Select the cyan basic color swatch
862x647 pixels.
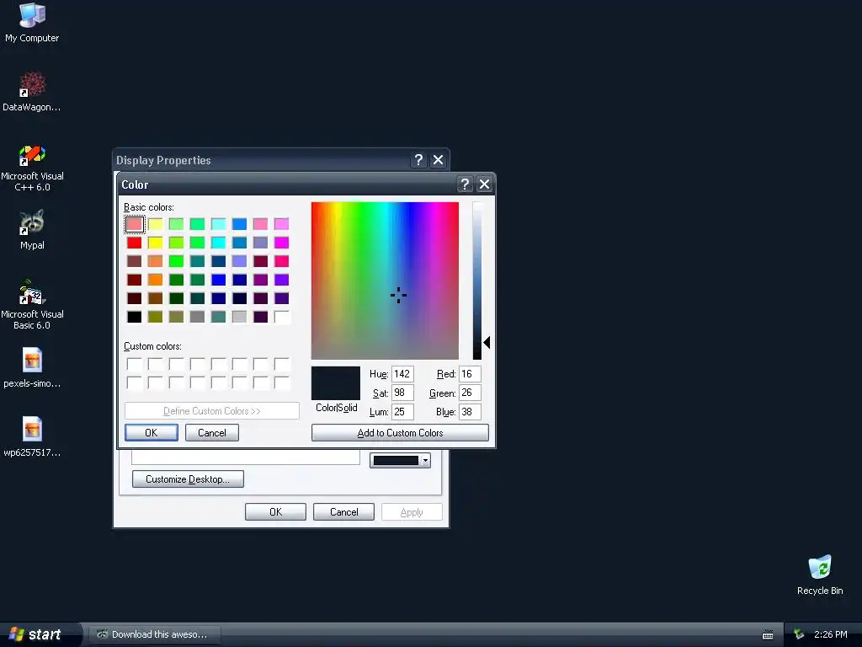(218, 243)
